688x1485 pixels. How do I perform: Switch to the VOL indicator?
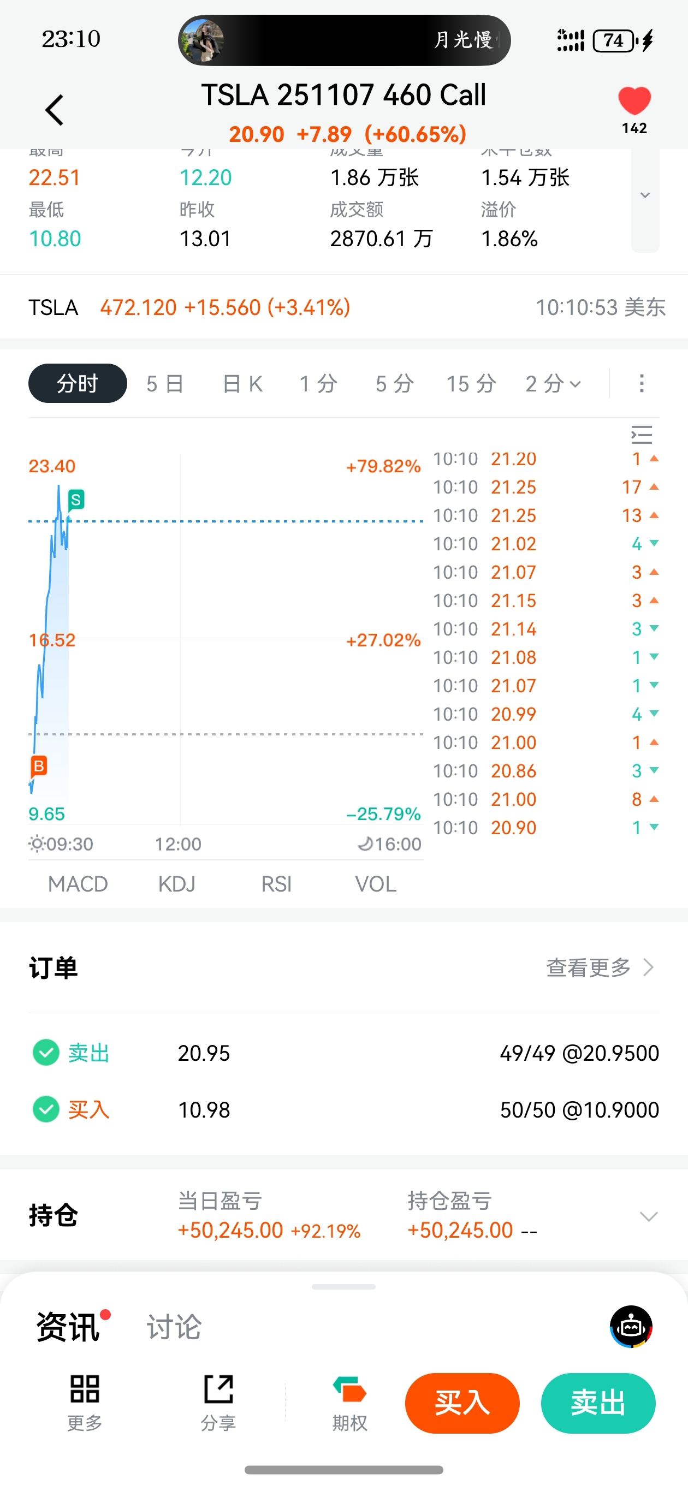[376, 884]
